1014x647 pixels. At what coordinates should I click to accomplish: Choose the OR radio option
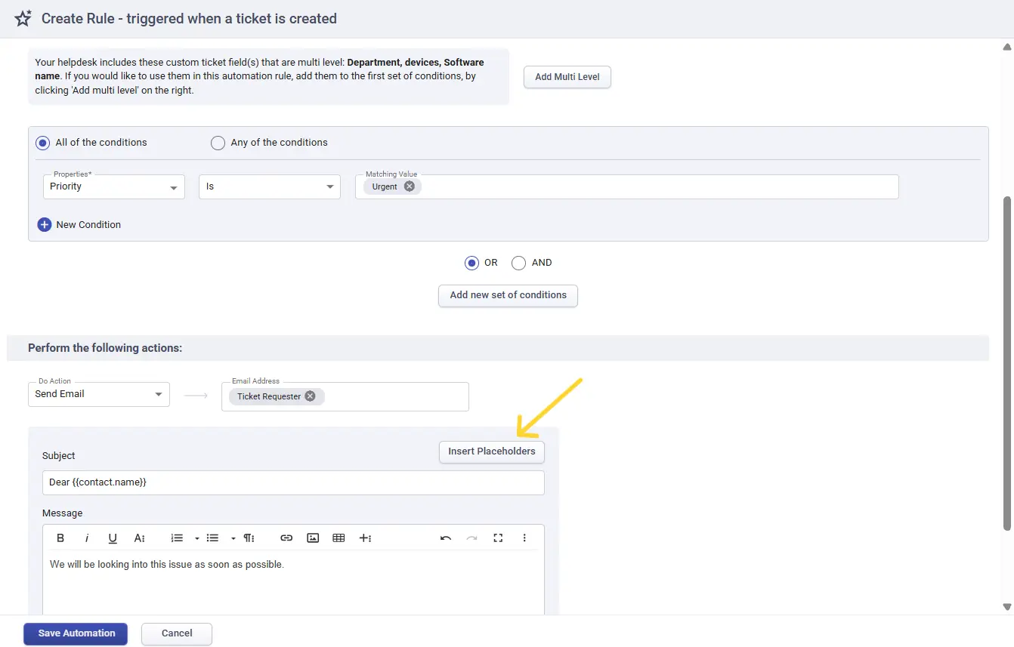click(472, 263)
